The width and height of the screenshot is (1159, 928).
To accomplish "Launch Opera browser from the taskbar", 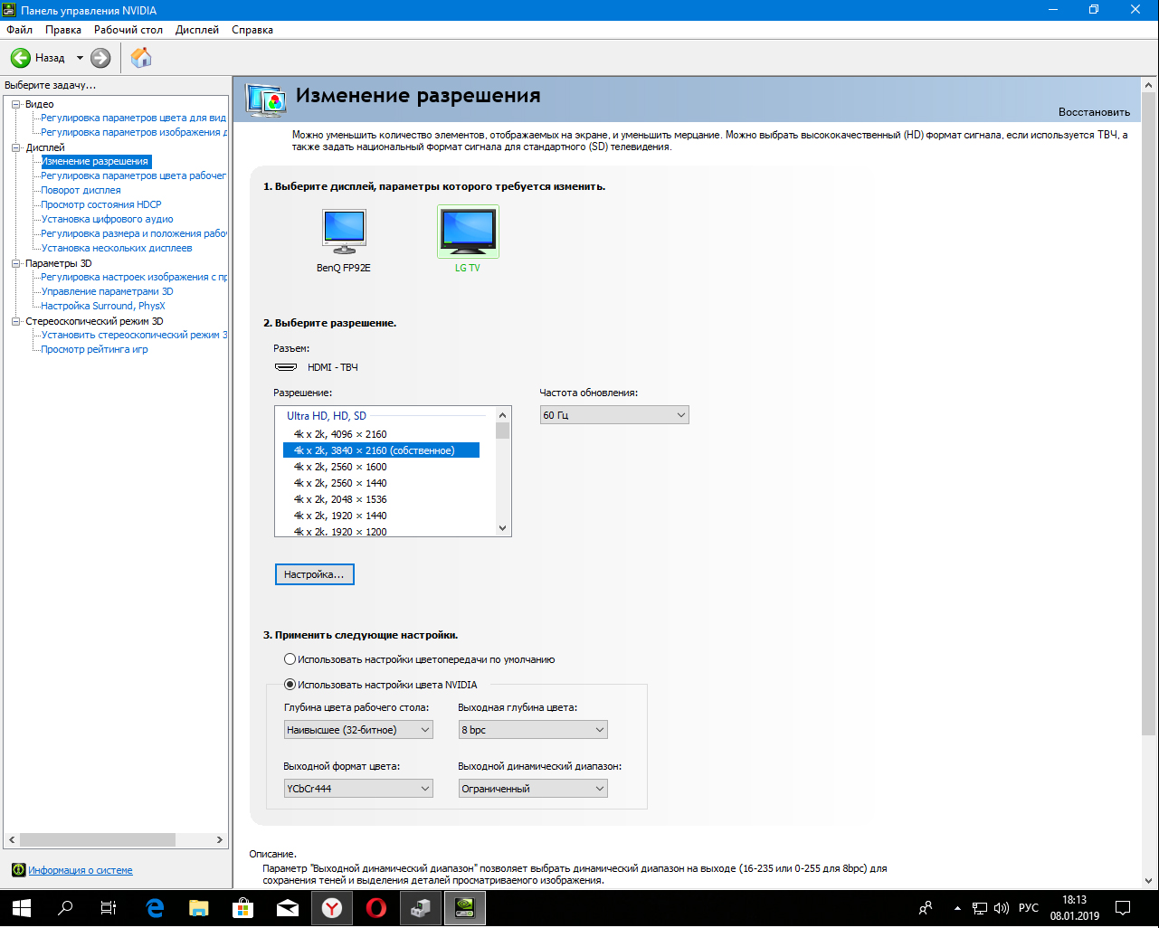I will 376,908.
